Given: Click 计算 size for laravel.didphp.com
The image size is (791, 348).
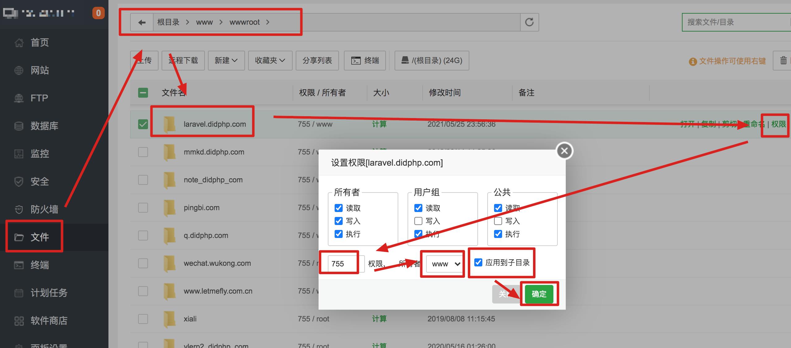Looking at the screenshot, I should (379, 124).
